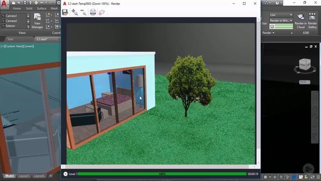The image size is (321, 181).
Task: Print the rendered image
Action: pos(93,12)
